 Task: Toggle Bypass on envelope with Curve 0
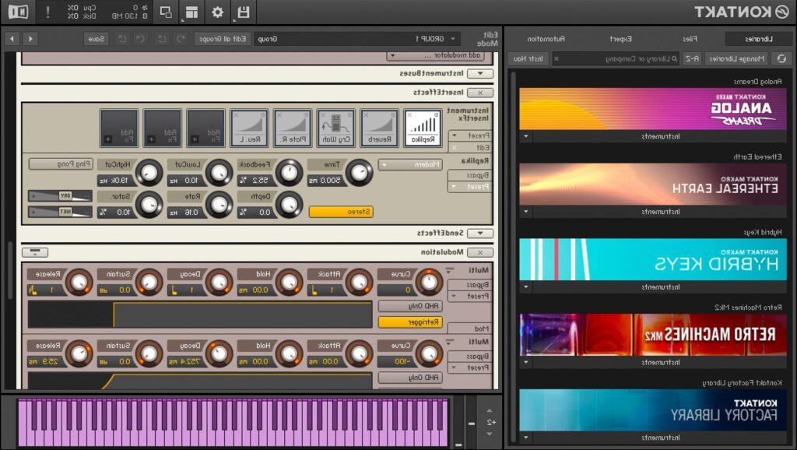pos(469,285)
